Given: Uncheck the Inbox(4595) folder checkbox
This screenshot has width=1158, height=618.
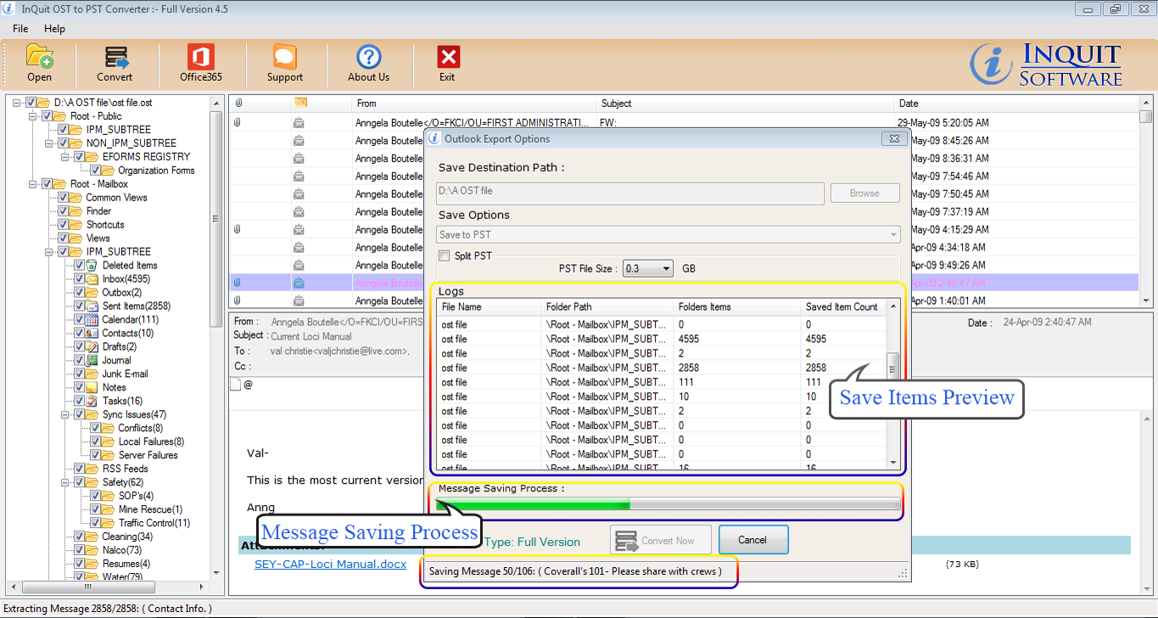Looking at the screenshot, I should click(79, 278).
